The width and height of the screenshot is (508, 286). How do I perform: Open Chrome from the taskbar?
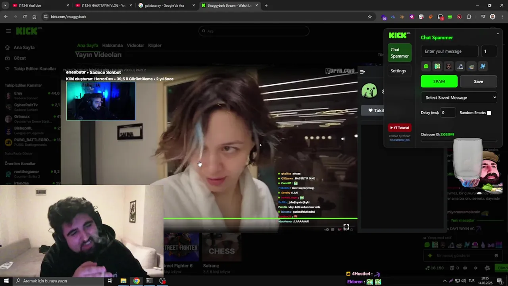(136, 281)
